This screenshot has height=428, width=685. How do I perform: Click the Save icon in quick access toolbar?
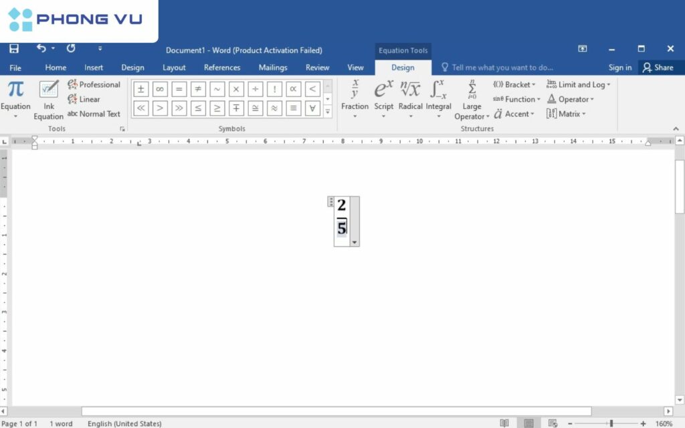point(14,49)
